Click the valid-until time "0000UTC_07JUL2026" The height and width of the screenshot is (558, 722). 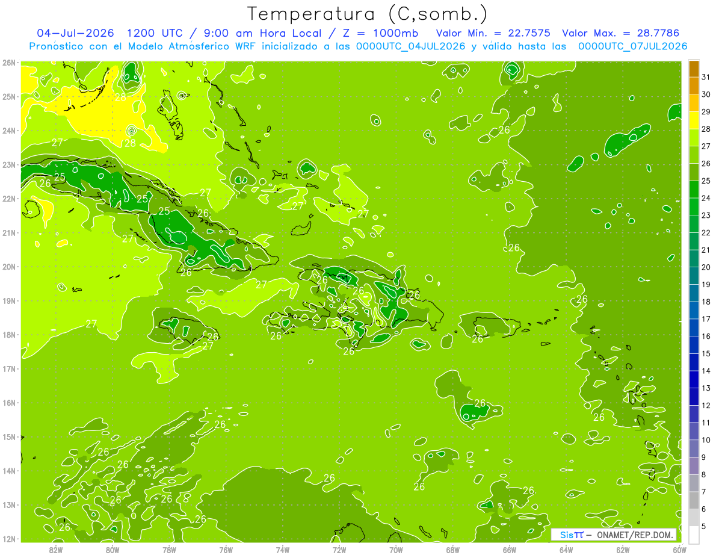[x=632, y=46]
